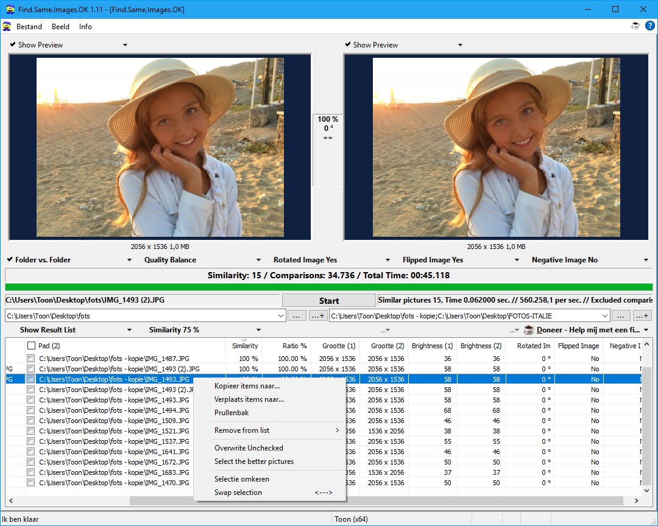Click the app logo icon left of Bestand
This screenshot has height=526, width=658.
pyautogui.click(x=7, y=26)
